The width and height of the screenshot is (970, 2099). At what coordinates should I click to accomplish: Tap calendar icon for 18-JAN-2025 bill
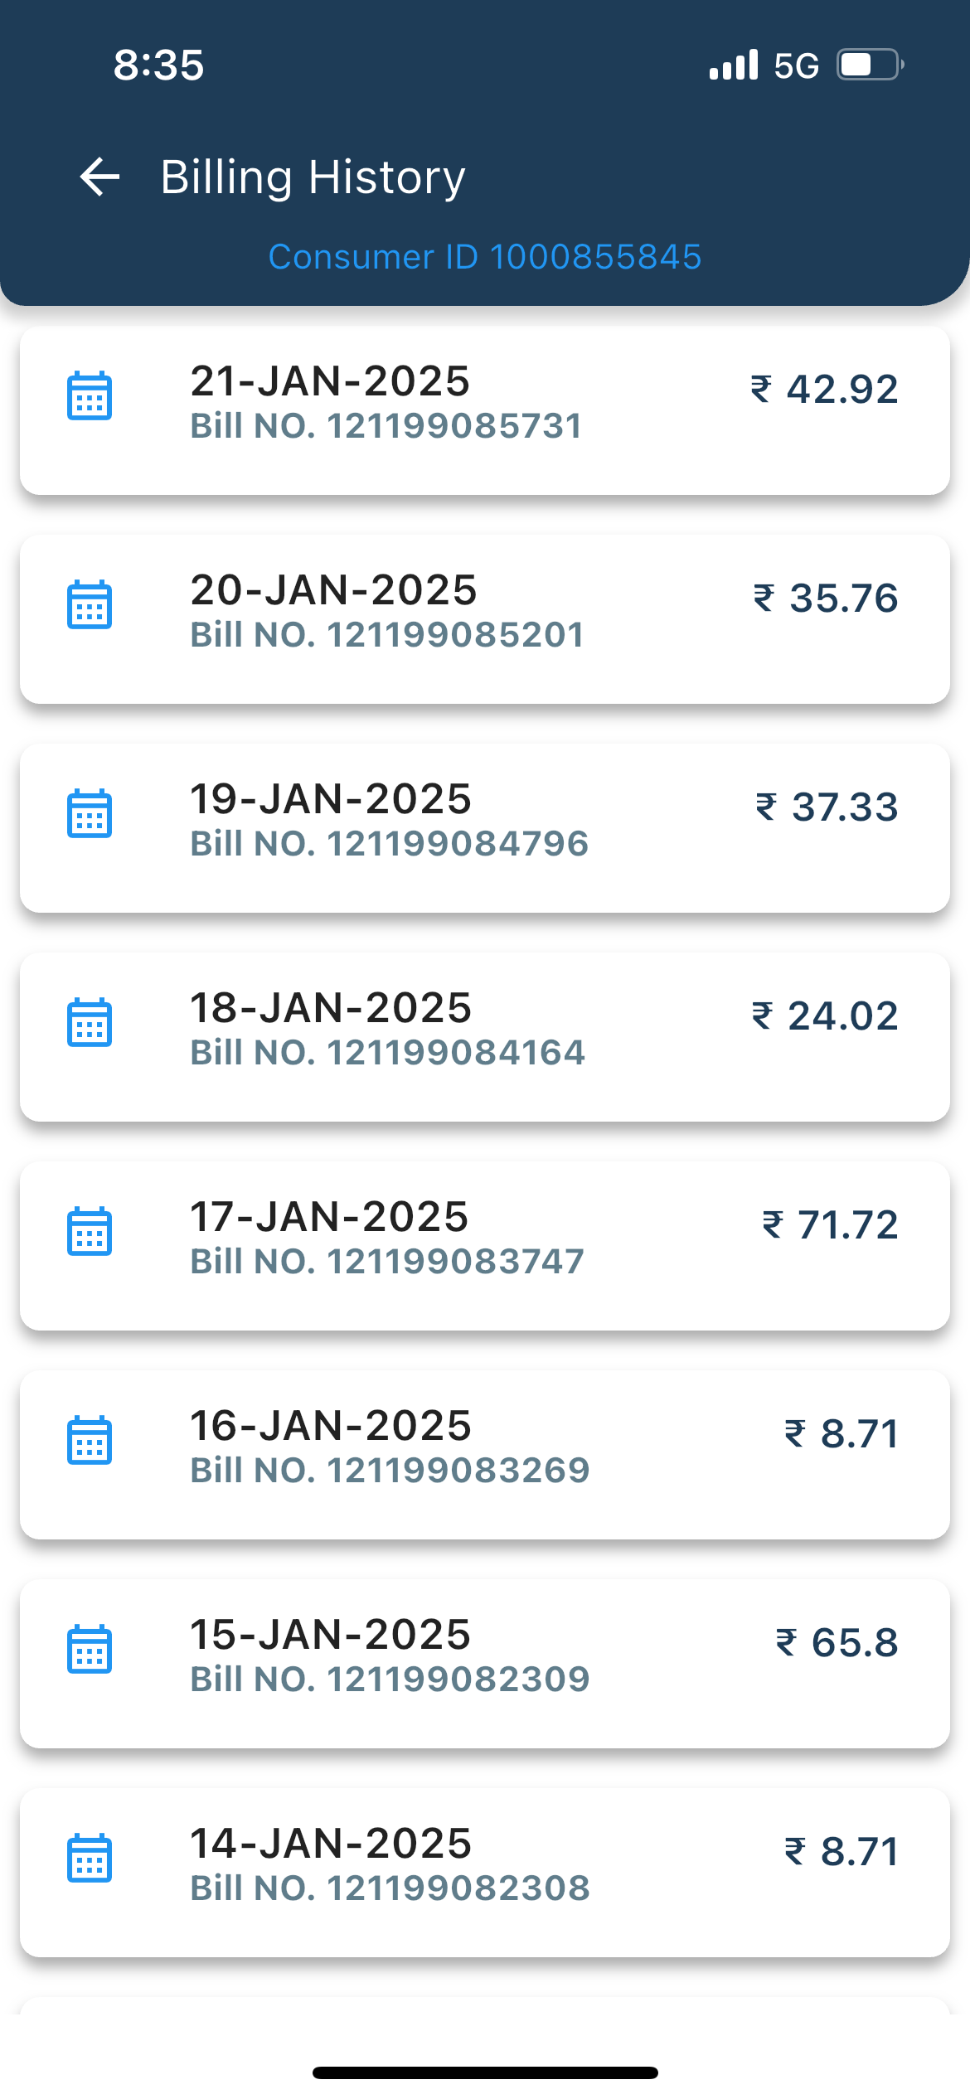(90, 1023)
